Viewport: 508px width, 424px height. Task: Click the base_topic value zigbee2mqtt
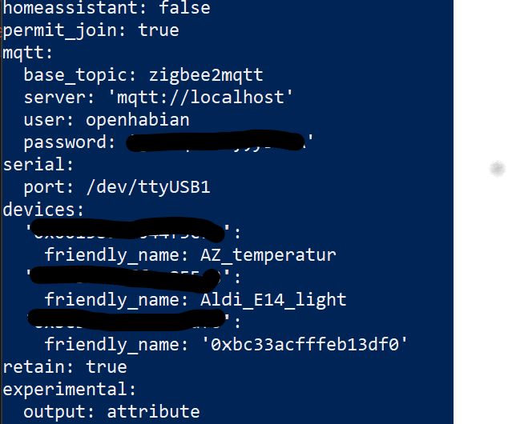[x=206, y=75]
